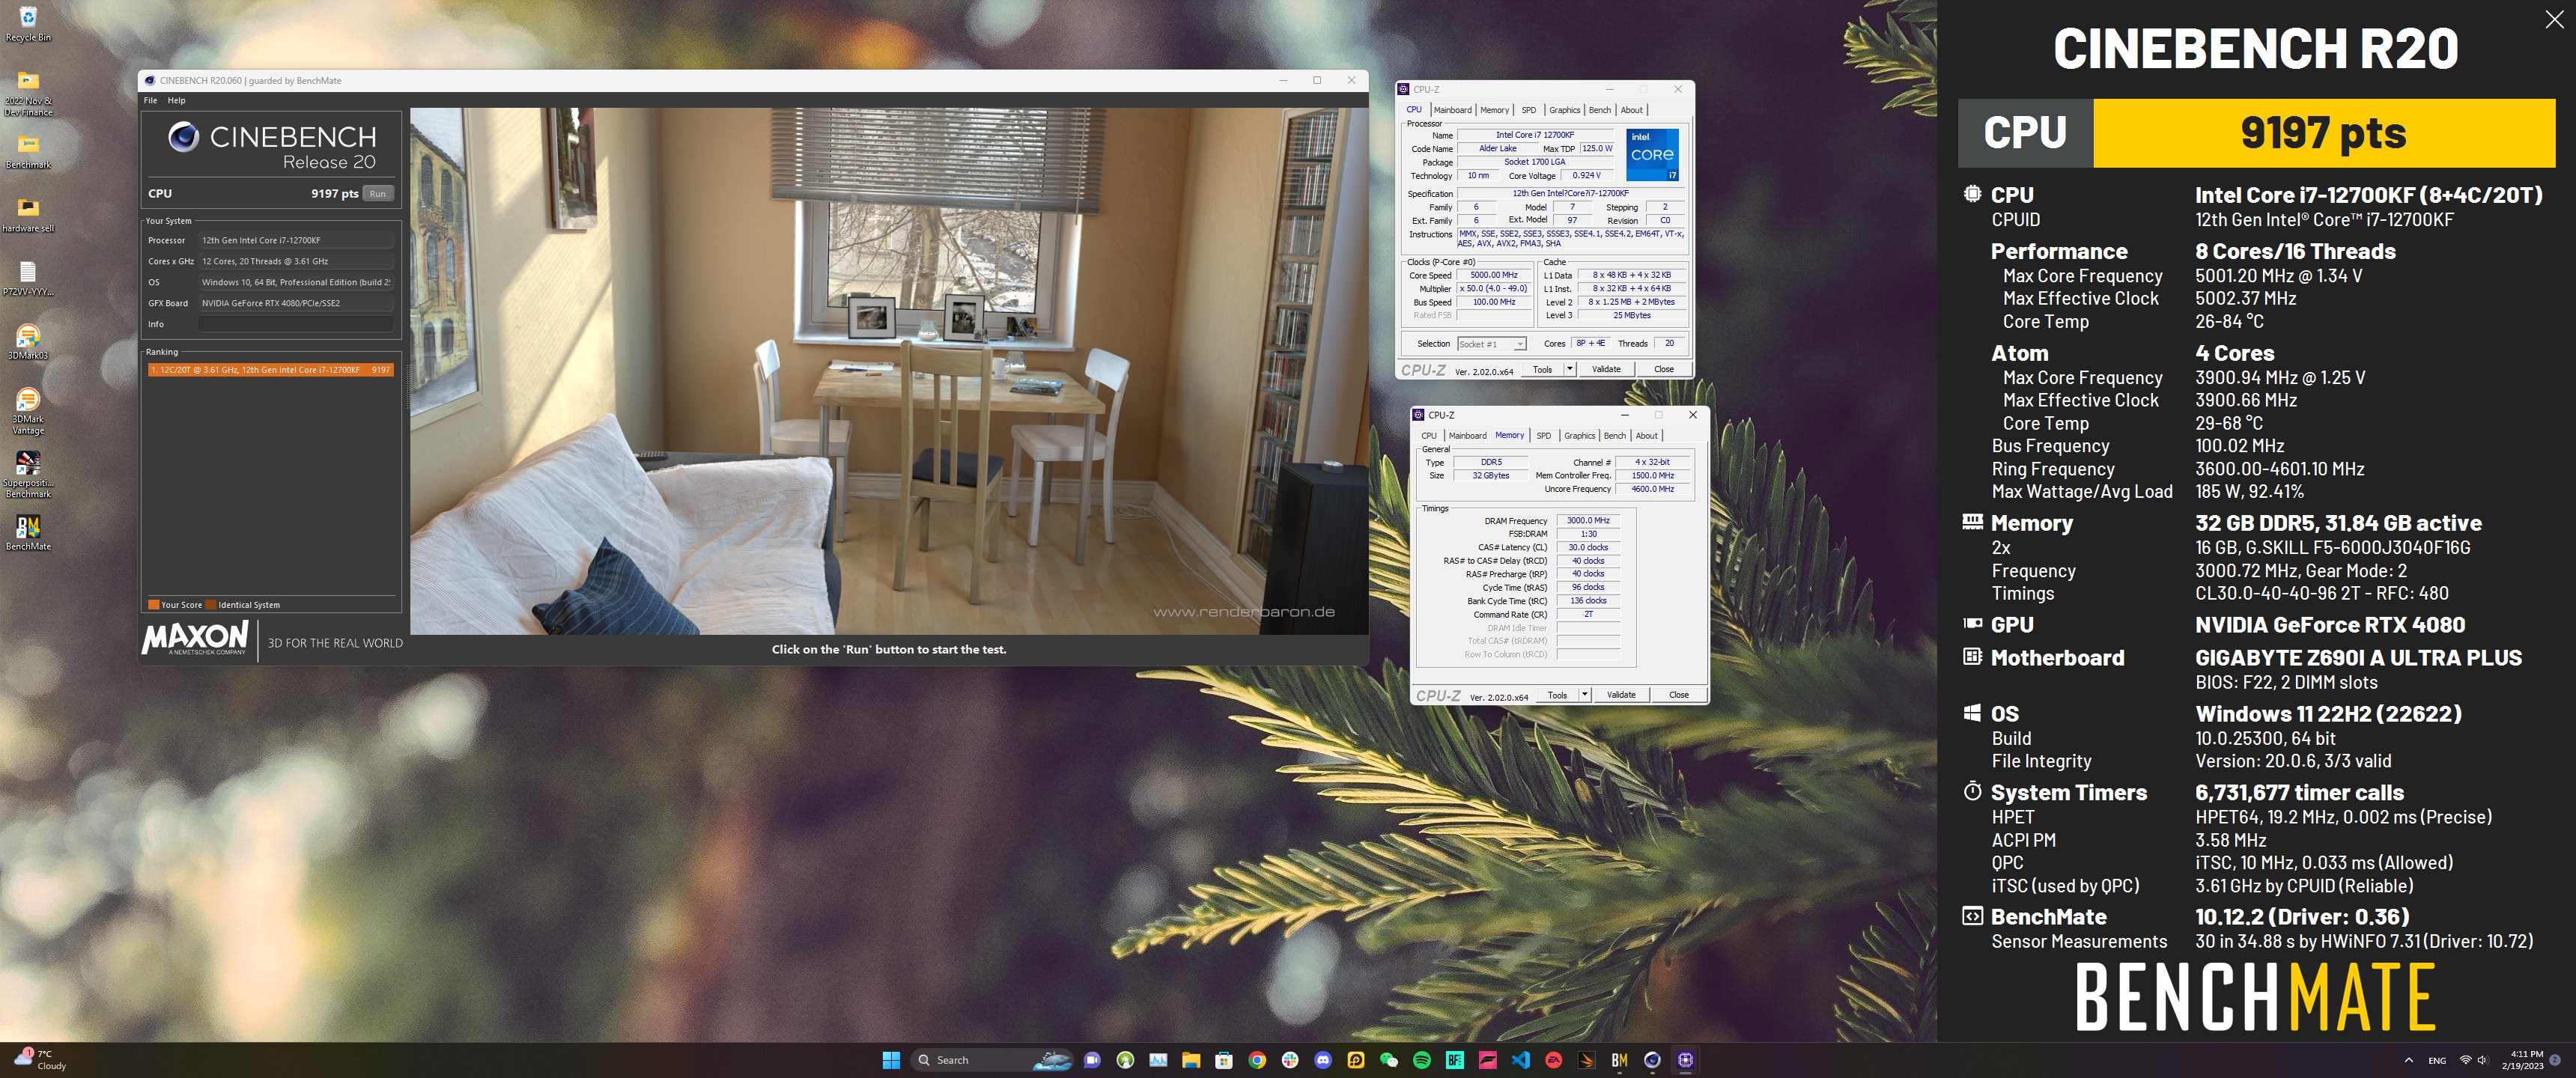Screen dimensions: 2576x1078
Task: Open the performance graph monitor in taskbar
Action: (1158, 1060)
